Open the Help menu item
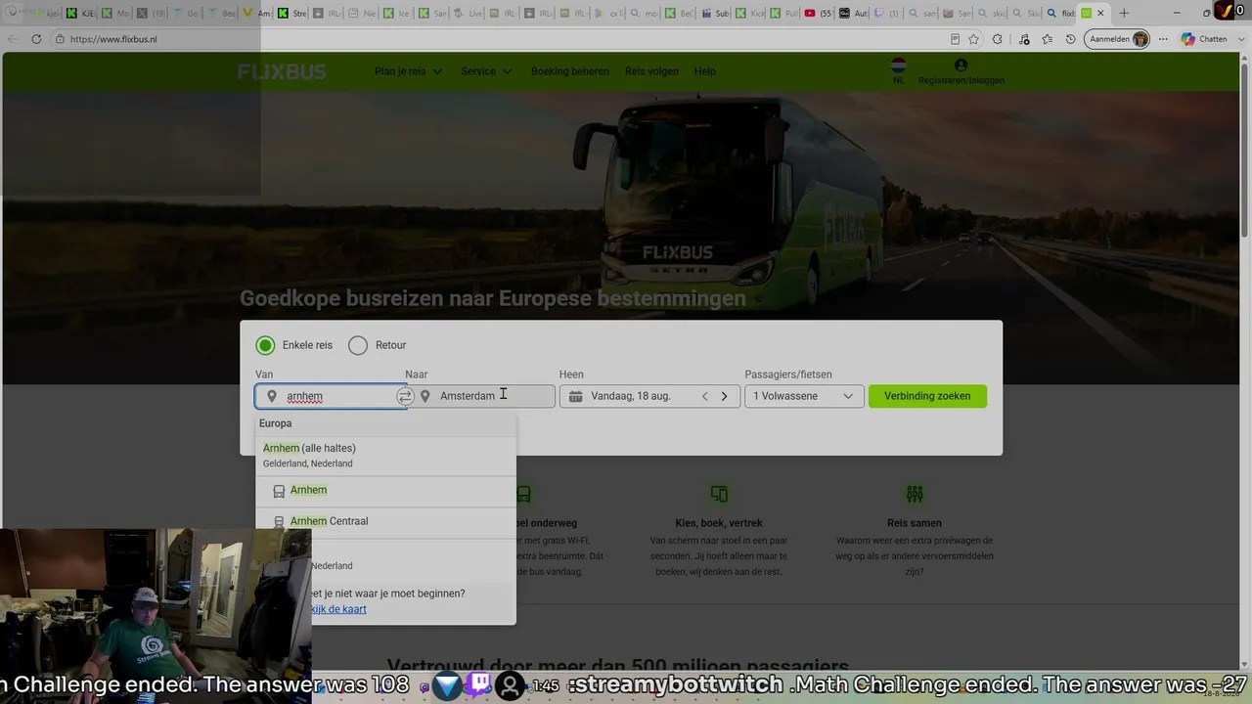The width and height of the screenshot is (1252, 704). (x=705, y=71)
